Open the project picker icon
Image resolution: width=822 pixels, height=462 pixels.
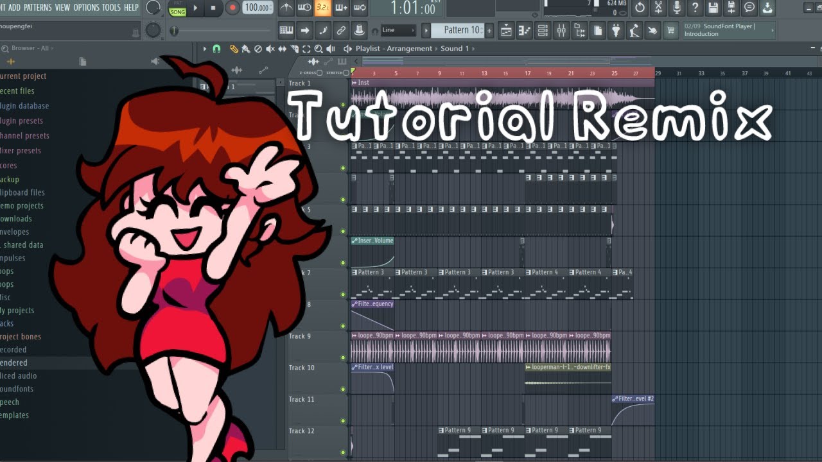coord(598,30)
